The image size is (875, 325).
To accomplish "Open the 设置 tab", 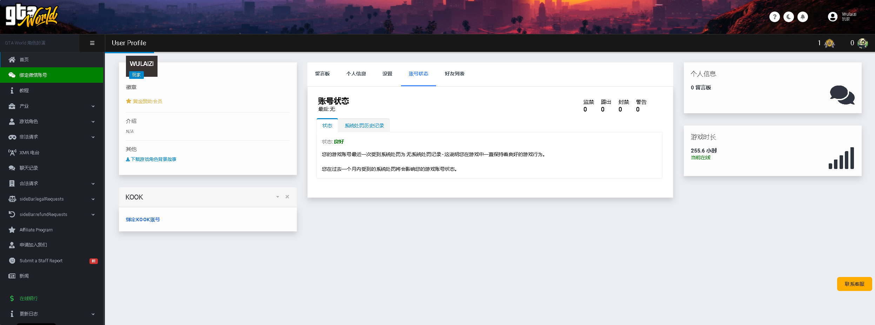I will [x=387, y=74].
